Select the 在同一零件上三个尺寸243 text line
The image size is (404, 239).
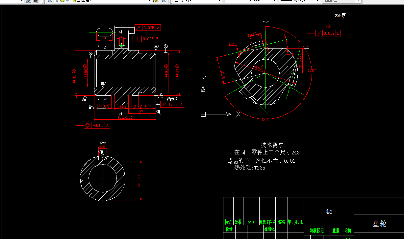point(267,152)
